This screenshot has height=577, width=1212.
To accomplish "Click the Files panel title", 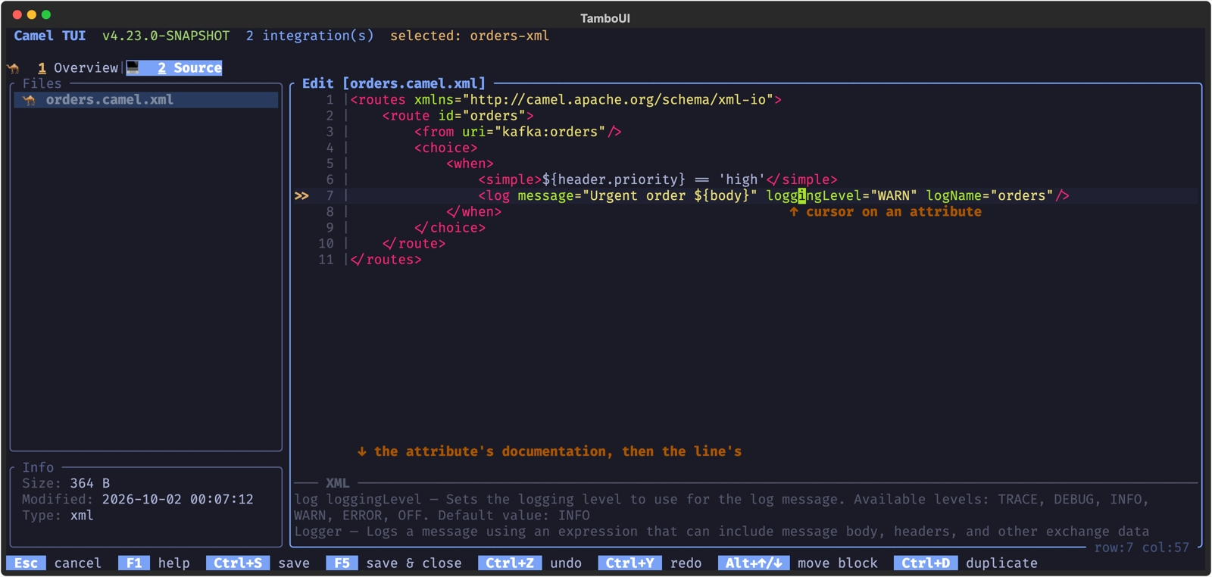I will (42, 83).
